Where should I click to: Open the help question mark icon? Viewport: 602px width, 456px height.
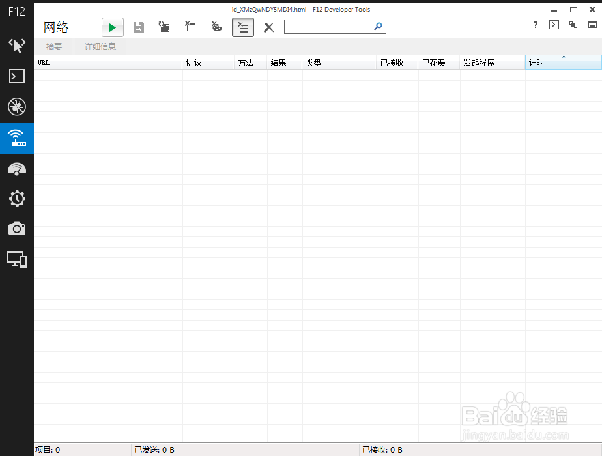(x=536, y=25)
